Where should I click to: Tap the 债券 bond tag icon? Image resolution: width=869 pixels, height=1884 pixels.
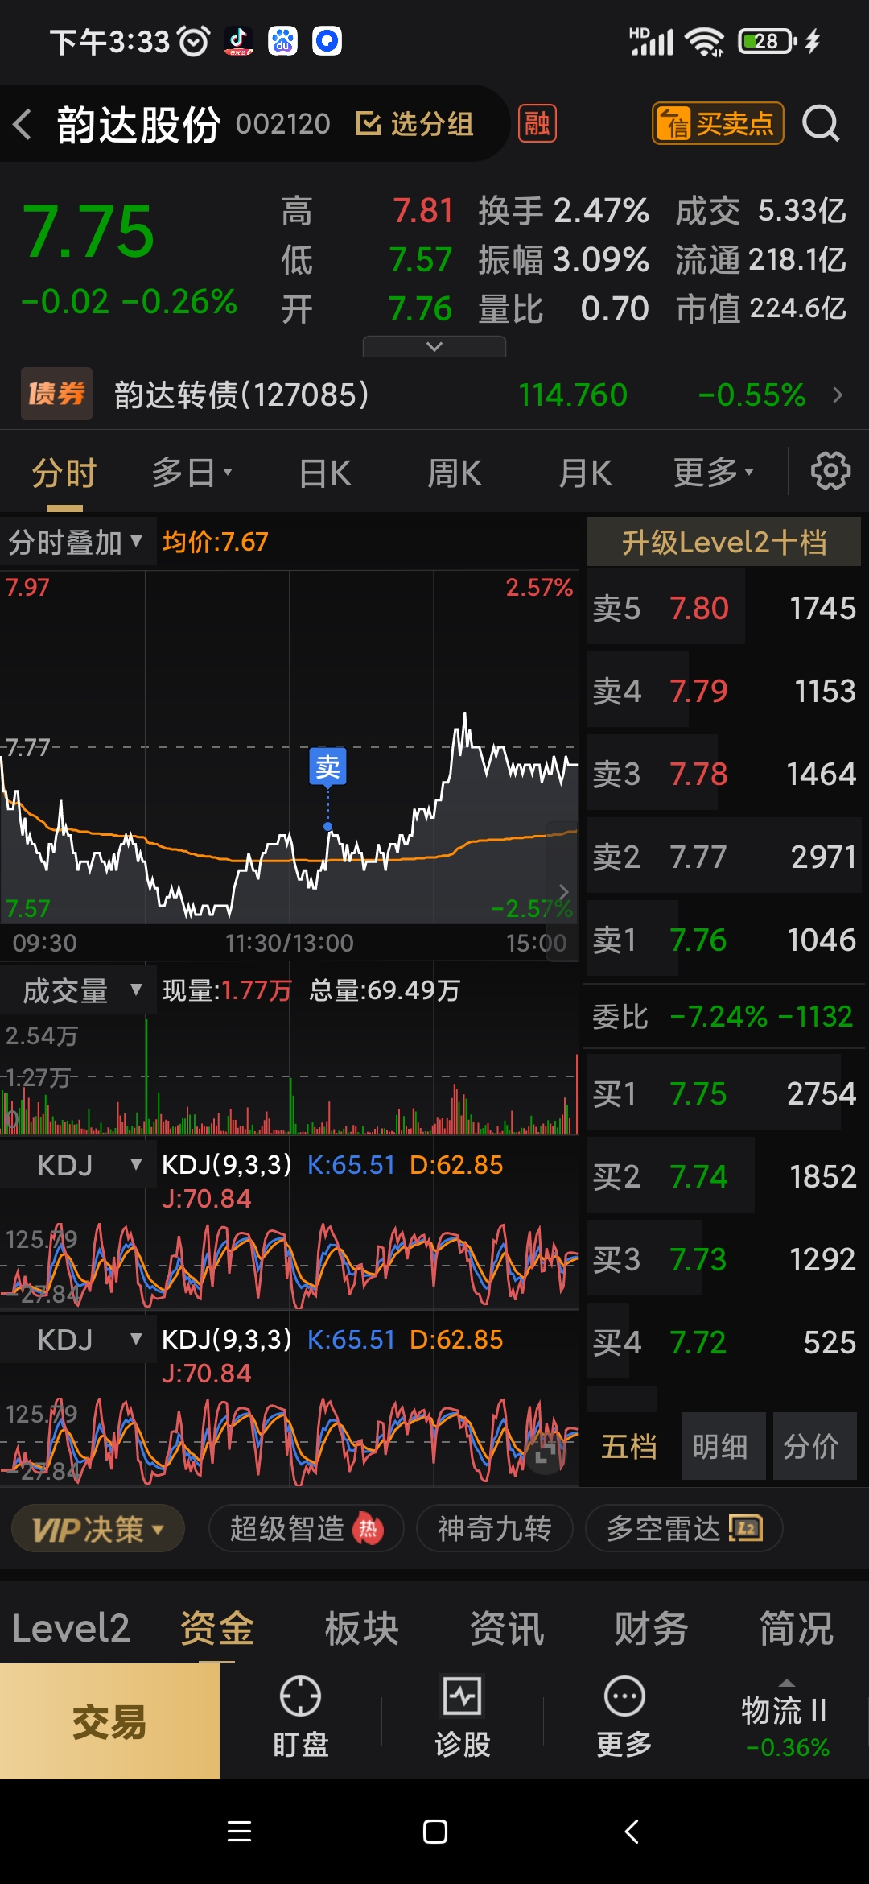click(x=56, y=394)
